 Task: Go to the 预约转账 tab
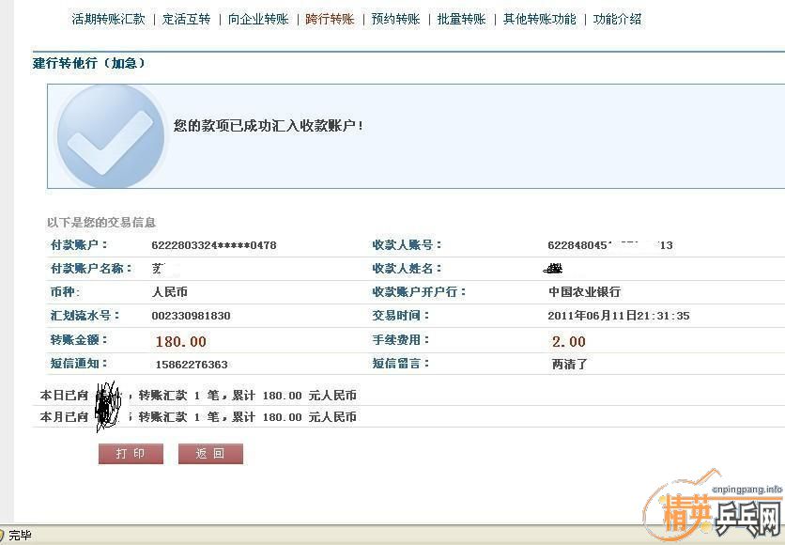tap(395, 19)
